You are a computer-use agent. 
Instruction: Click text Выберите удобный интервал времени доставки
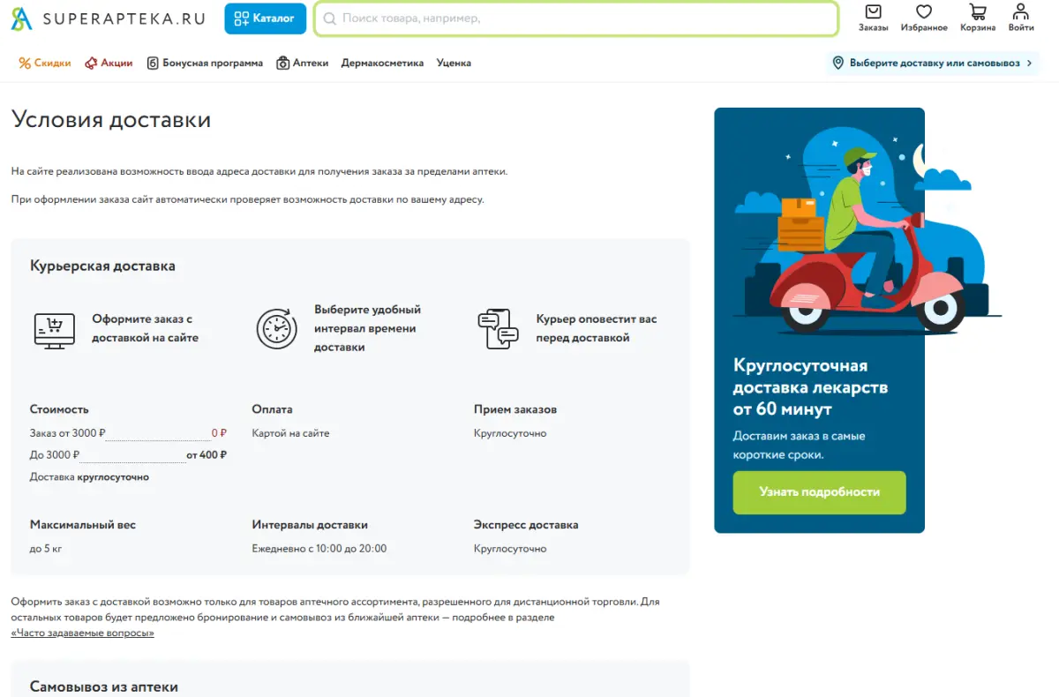click(x=367, y=328)
